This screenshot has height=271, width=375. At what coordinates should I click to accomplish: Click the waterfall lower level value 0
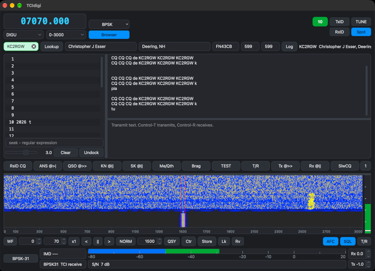tap(30, 241)
